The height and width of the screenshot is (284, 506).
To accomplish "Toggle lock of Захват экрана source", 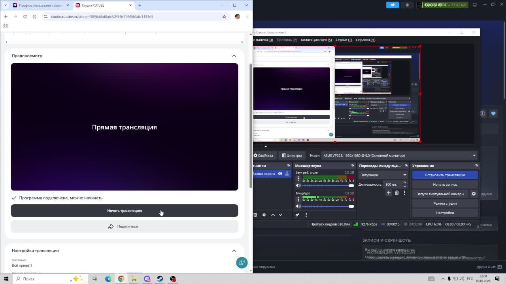I will pyautogui.click(x=287, y=174).
